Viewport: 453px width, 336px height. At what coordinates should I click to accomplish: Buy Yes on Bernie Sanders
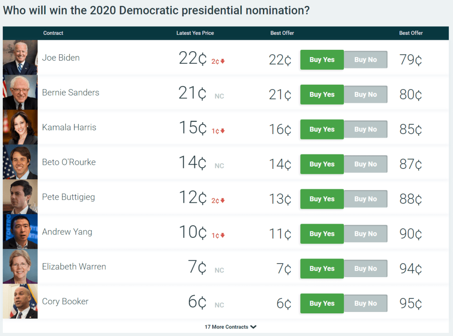[322, 95]
